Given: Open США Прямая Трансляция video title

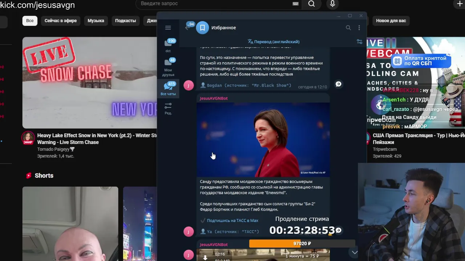Looking at the screenshot, I should tap(419, 139).
